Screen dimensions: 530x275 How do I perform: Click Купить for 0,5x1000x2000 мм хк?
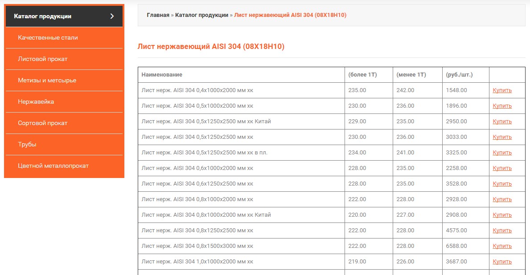(502, 106)
